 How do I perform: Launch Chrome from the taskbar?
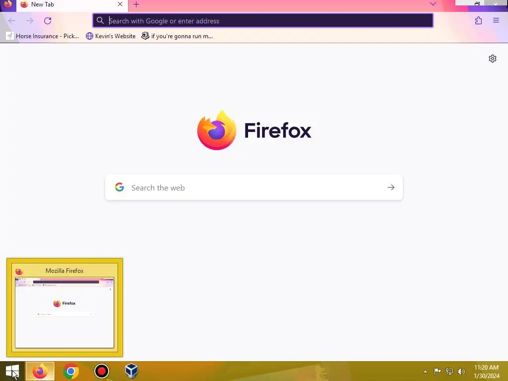coord(70,371)
